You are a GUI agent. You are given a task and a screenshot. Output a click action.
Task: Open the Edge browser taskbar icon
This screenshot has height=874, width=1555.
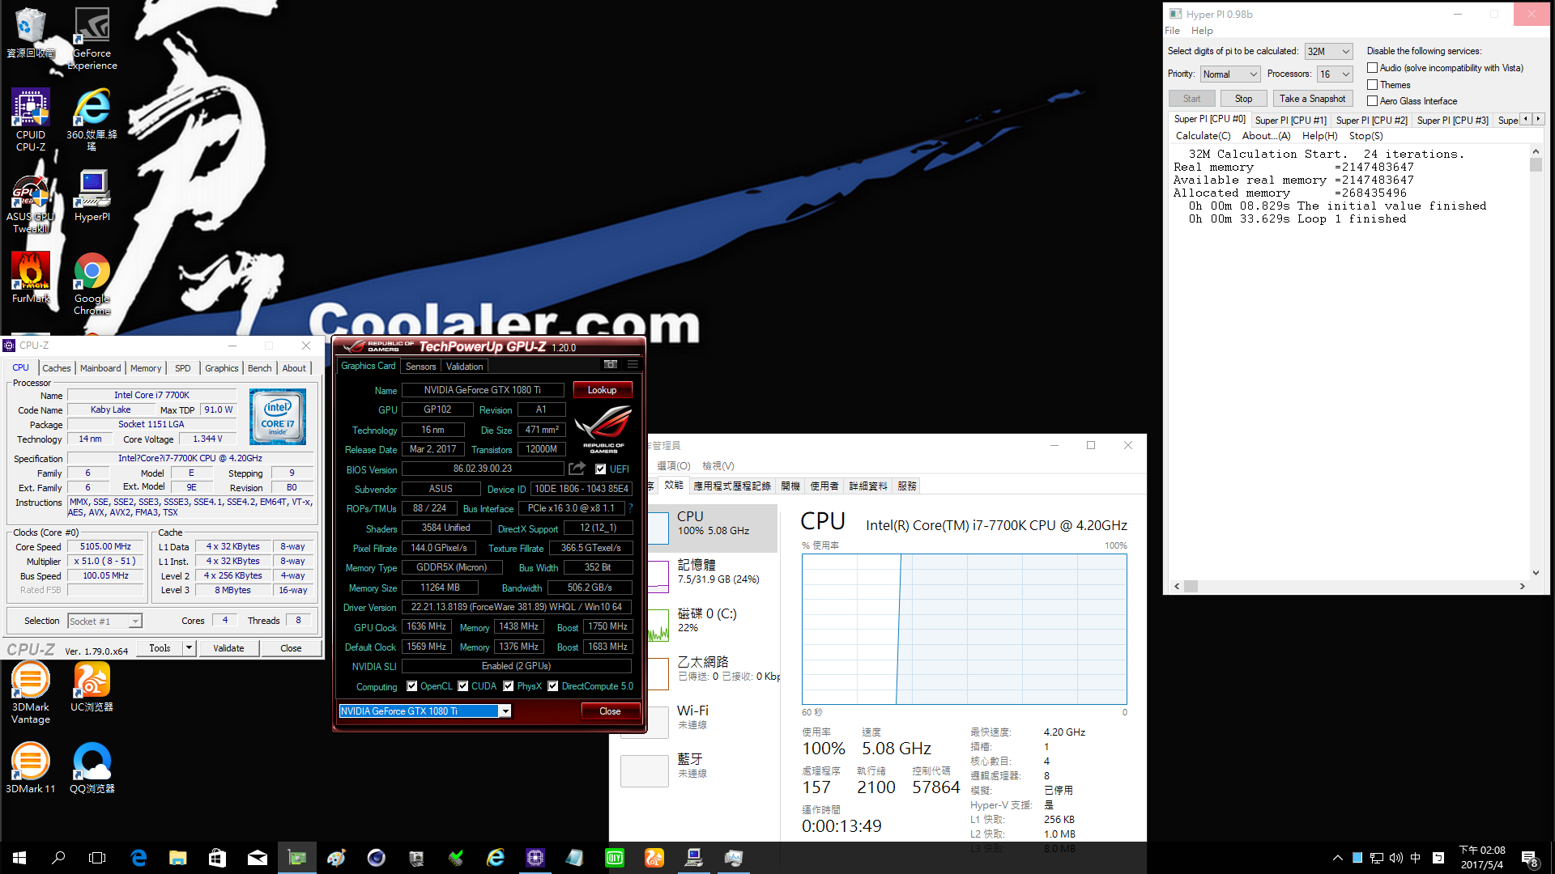point(138,858)
